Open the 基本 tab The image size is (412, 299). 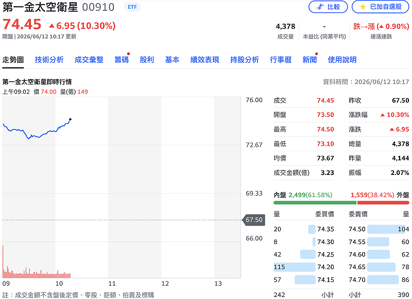[172, 60]
